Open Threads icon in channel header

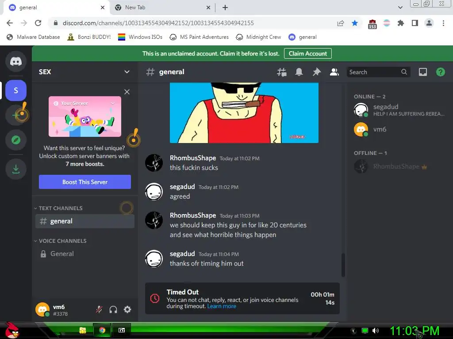click(281, 72)
